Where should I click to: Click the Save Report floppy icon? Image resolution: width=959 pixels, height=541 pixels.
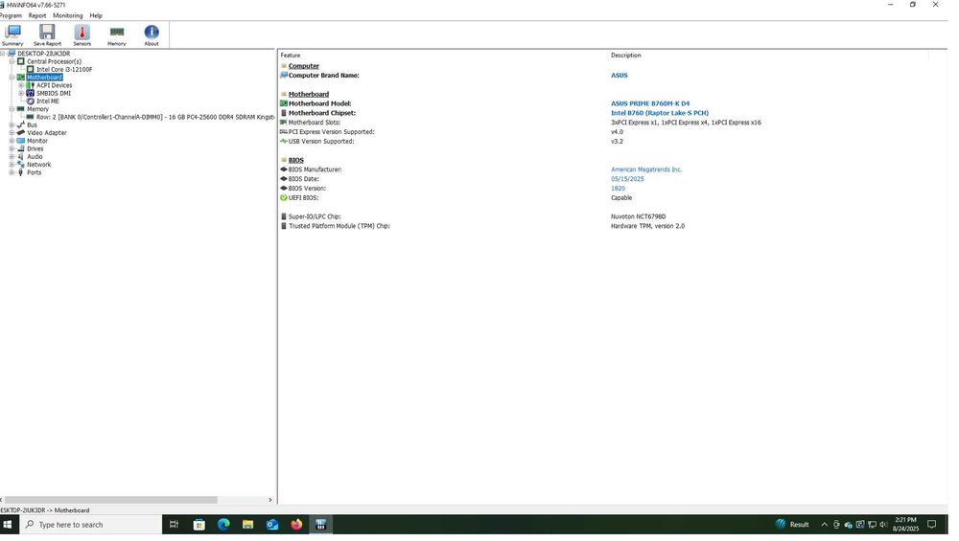pyautogui.click(x=47, y=35)
